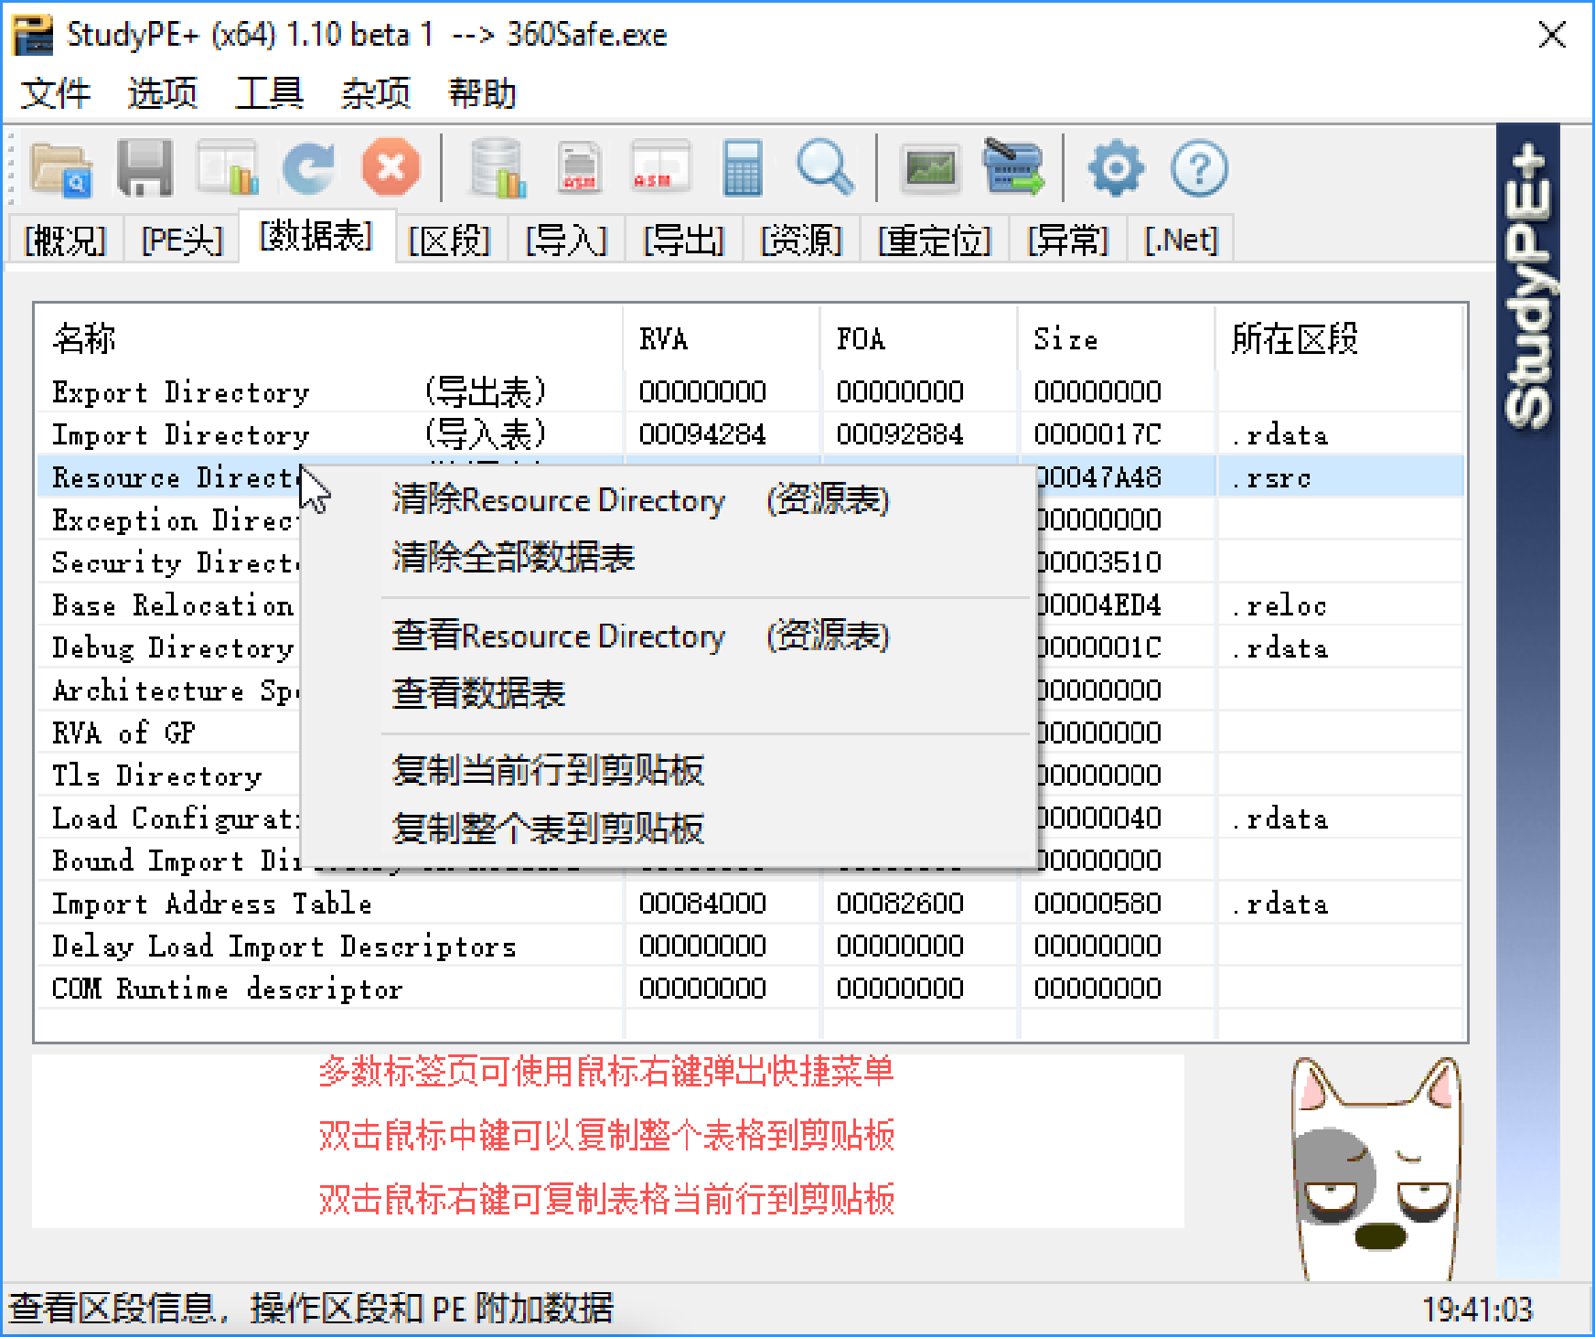The width and height of the screenshot is (1595, 1337).
Task: Click the cartoon cat mascot image
Action: point(1376,1168)
